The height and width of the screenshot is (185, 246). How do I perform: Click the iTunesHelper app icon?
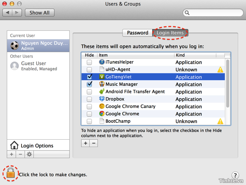[x=101, y=62]
